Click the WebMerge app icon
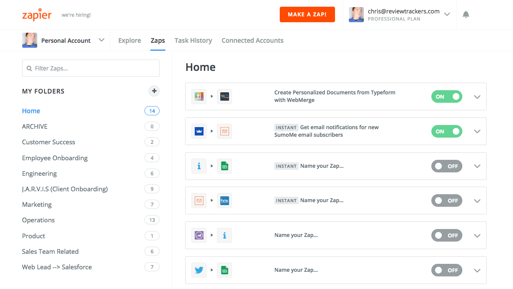This screenshot has height=289, width=513. pos(224,96)
